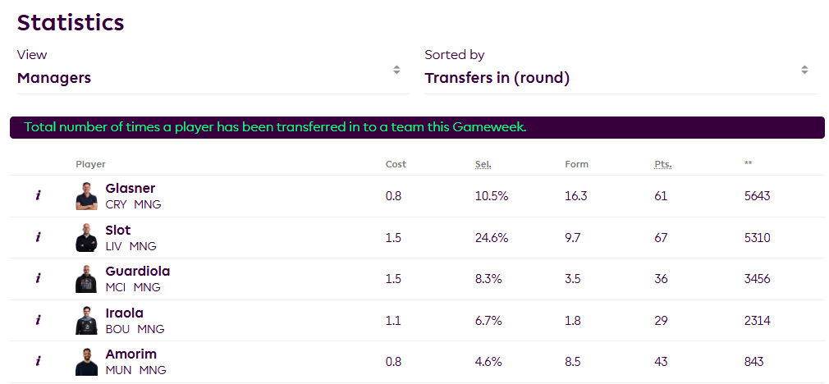Open Iraola's player info icon
Image resolution: width=829 pixels, height=384 pixels.
pos(38,320)
